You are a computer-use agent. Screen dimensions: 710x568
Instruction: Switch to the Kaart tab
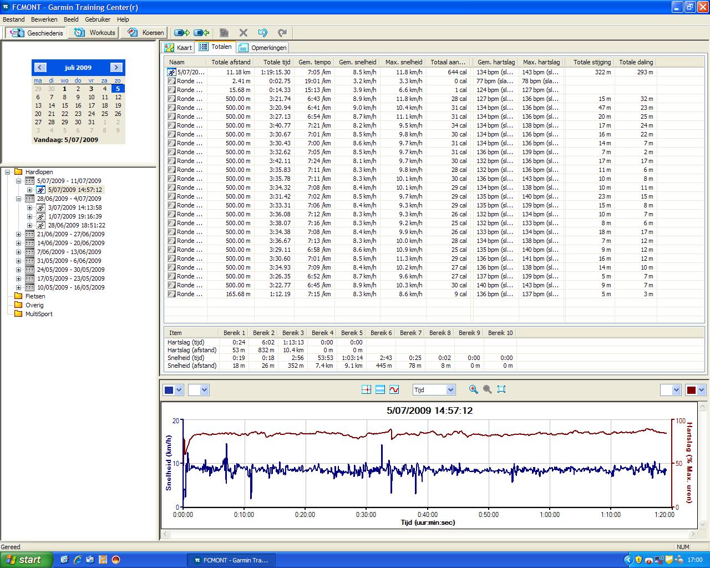point(179,48)
